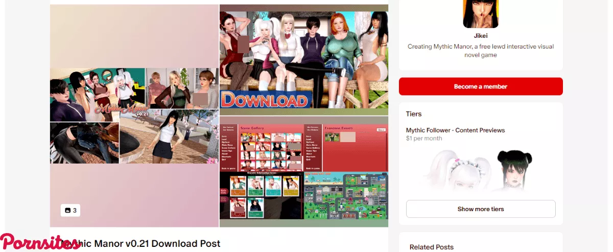Click the Back button in the events screenshot
This screenshot has height=252, width=613.
point(381,130)
